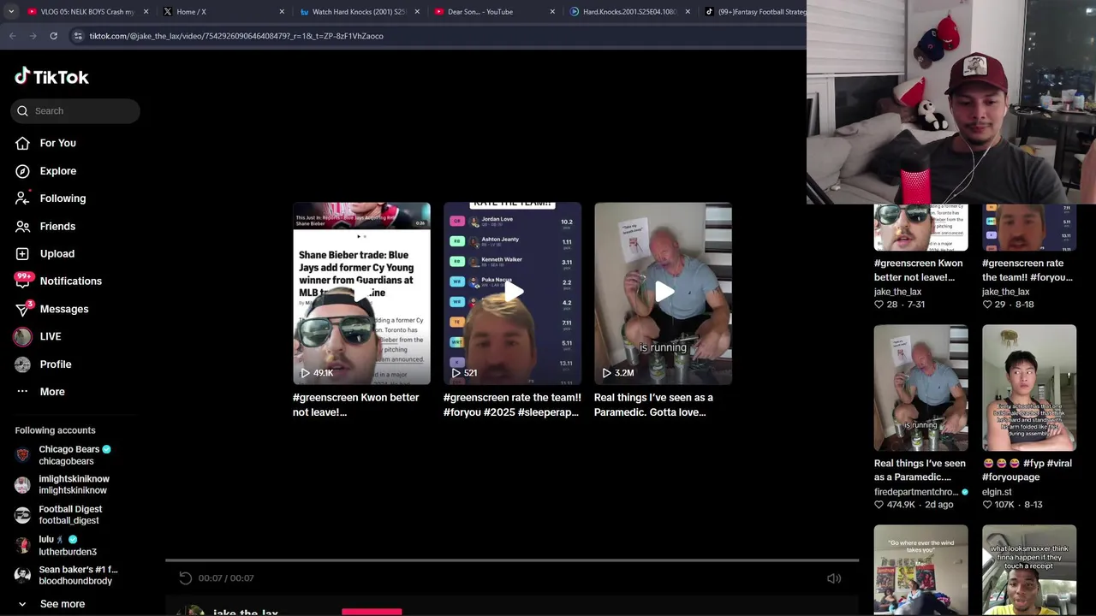Switch to Watch Hard Knocks (2001) tab
Screen dimensions: 1096x616
click(358, 12)
